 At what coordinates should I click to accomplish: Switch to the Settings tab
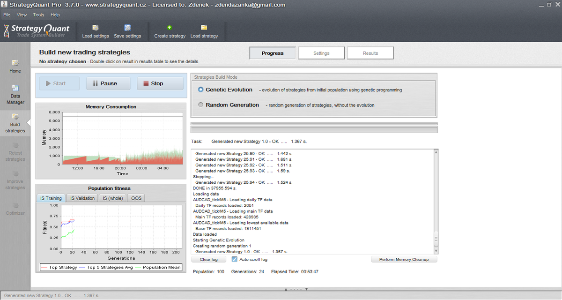(321, 53)
